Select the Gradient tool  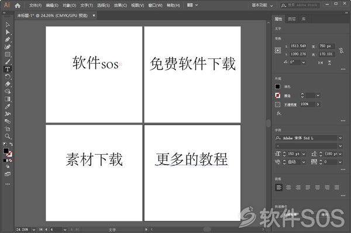pos(8,99)
